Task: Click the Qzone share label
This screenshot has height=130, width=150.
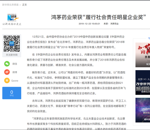Action: [x=15, y=81]
